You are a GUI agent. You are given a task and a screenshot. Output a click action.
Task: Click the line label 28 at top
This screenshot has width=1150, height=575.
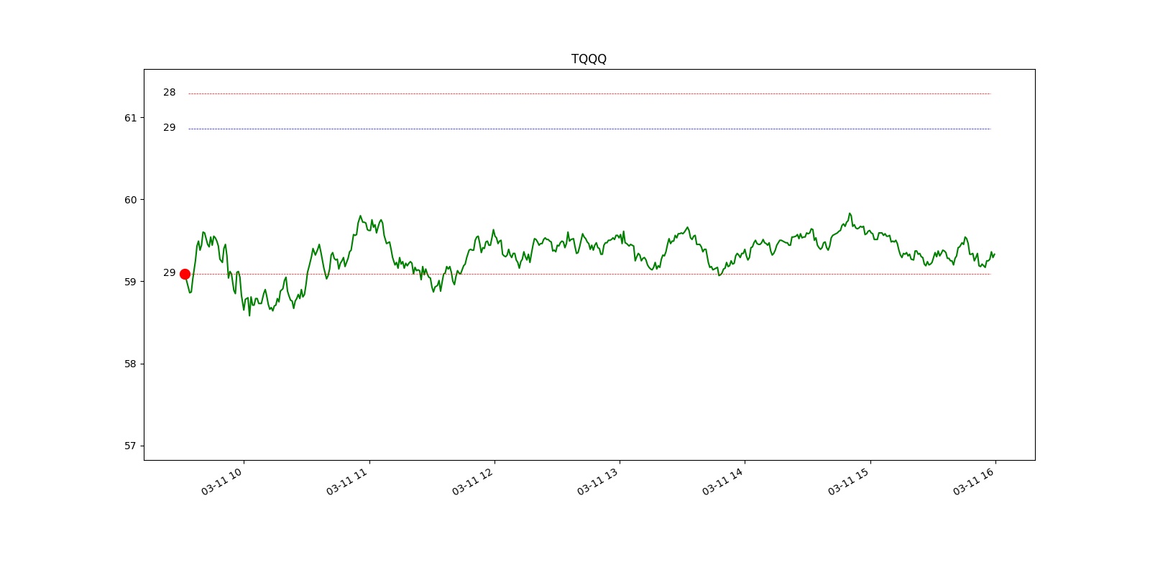coord(169,92)
